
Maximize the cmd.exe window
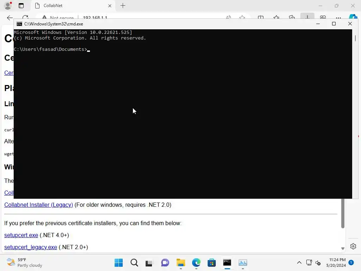(x=334, y=24)
